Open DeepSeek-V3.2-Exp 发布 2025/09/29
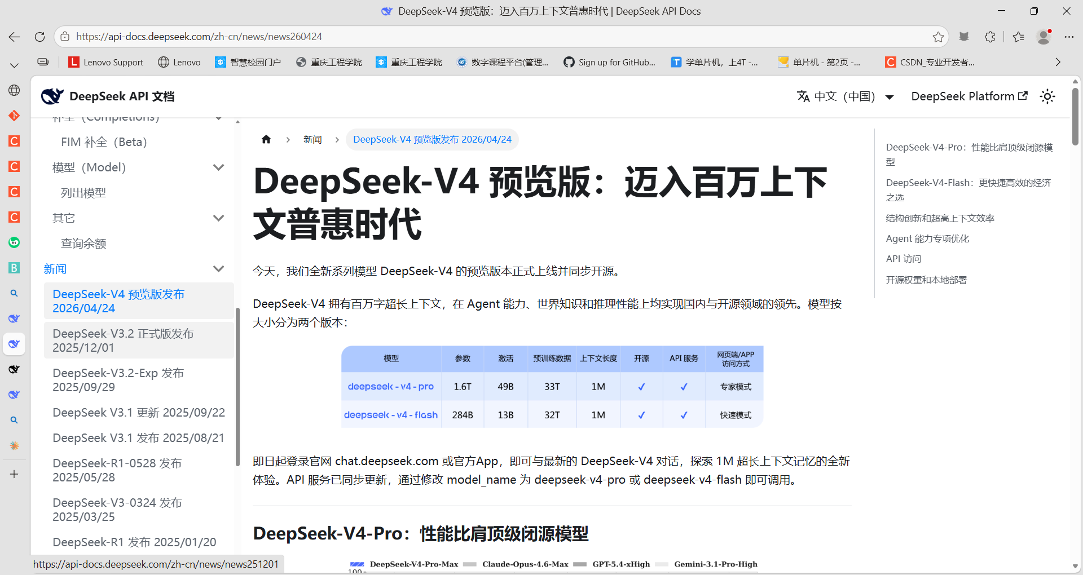Image resolution: width=1083 pixels, height=575 pixels. [139, 380]
